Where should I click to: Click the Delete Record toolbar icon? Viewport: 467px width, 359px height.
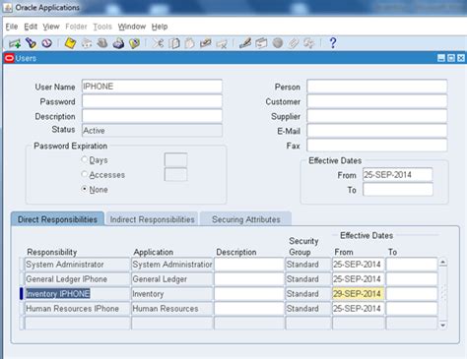[222, 43]
